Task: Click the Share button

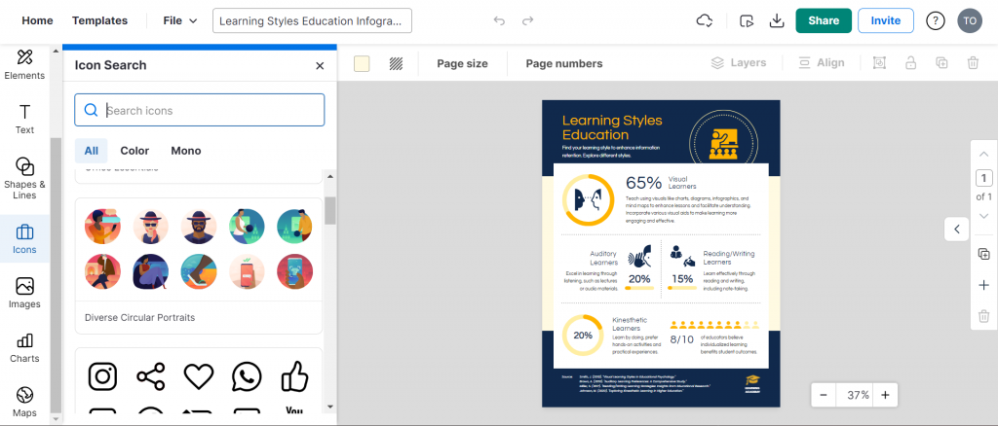Action: tap(824, 20)
